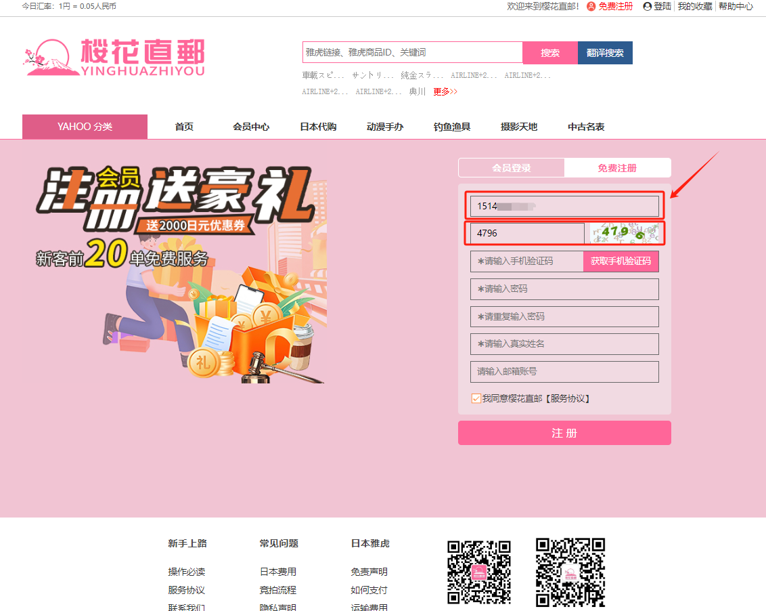Click the captcha image to refresh it
The height and width of the screenshot is (611, 766).
[623, 233]
